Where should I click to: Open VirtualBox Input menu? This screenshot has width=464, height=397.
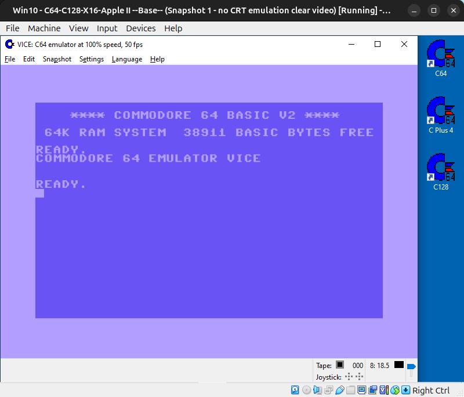(x=107, y=28)
